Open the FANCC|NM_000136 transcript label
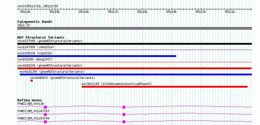This screenshot has height=125, width=260. [x=31, y=104]
